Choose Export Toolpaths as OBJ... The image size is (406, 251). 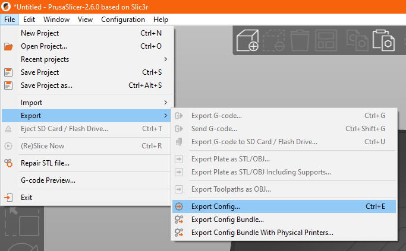(x=284, y=189)
